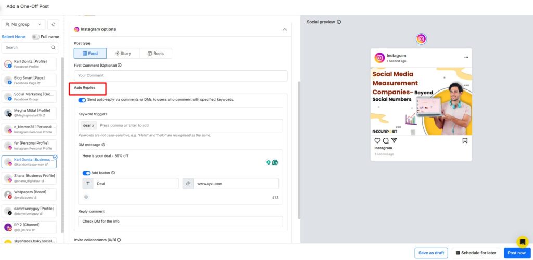Click the accounts list scrollbar
The height and width of the screenshot is (260, 533).
[x=62, y=145]
